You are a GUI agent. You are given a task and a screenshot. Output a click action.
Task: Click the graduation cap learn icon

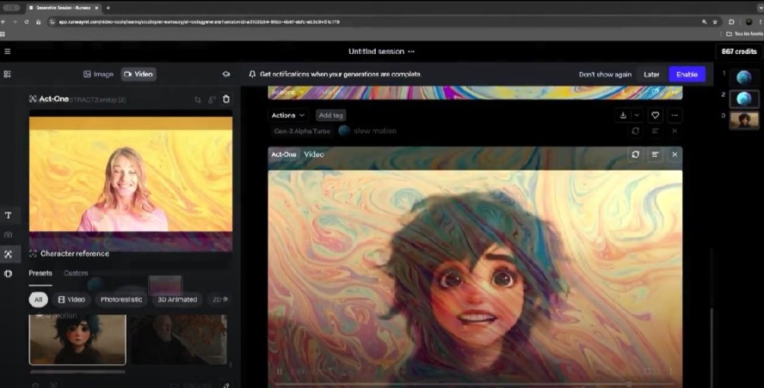click(226, 74)
